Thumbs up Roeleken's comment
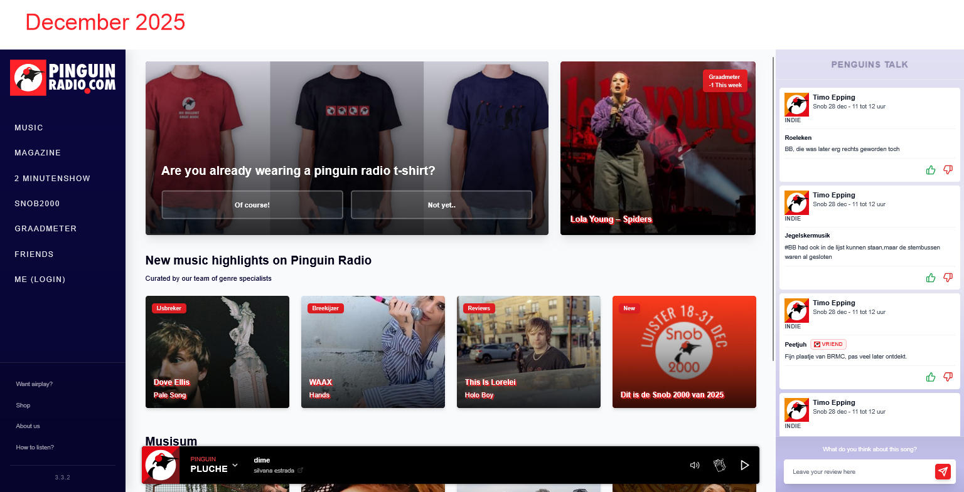964x492 pixels. pos(931,170)
